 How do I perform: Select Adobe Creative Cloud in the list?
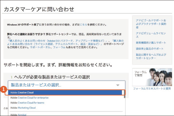[65, 93]
